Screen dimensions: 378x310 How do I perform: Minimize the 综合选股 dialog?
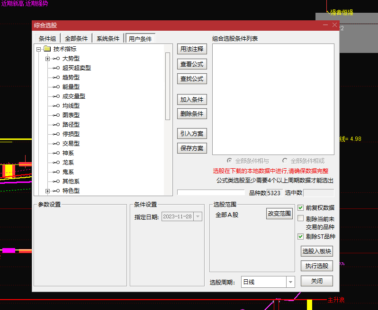coord(325,25)
